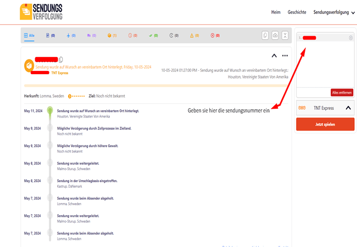The width and height of the screenshot is (357, 247).
Task: Copy tracking number beside redacted number
Action: (61, 60)
